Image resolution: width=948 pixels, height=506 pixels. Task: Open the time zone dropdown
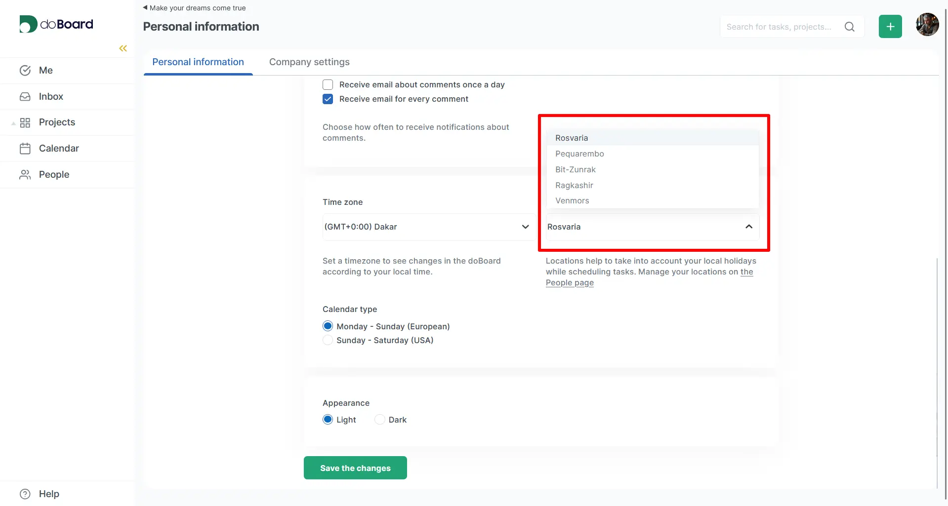(525, 227)
